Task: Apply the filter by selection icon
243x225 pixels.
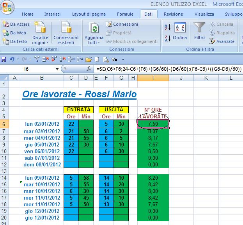Action: [x=115, y=59]
